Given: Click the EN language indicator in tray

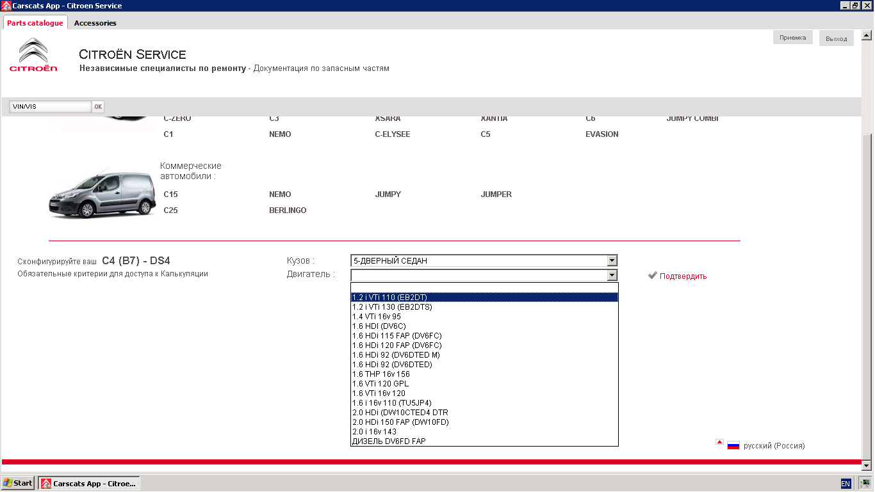Looking at the screenshot, I should [x=846, y=484].
